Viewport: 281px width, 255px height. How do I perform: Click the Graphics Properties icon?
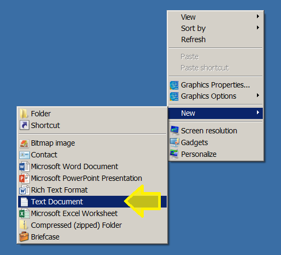(x=174, y=85)
